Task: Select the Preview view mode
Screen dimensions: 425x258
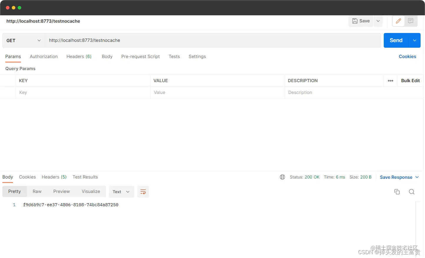Action: (62, 191)
